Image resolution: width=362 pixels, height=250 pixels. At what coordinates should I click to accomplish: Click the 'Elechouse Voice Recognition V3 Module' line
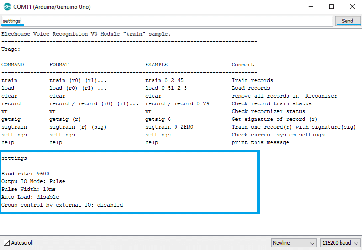[86, 34]
